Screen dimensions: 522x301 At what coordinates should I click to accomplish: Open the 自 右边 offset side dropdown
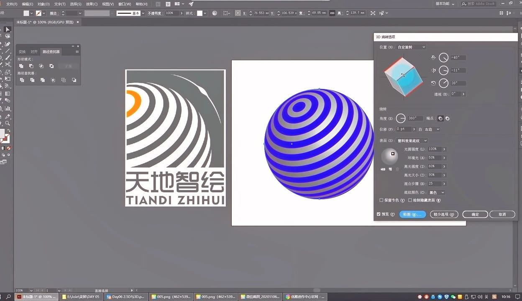pos(432,130)
